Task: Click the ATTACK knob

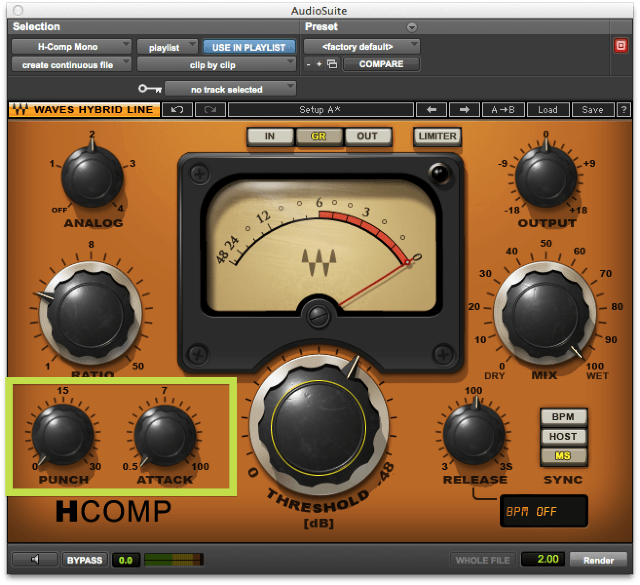Action: (165, 435)
